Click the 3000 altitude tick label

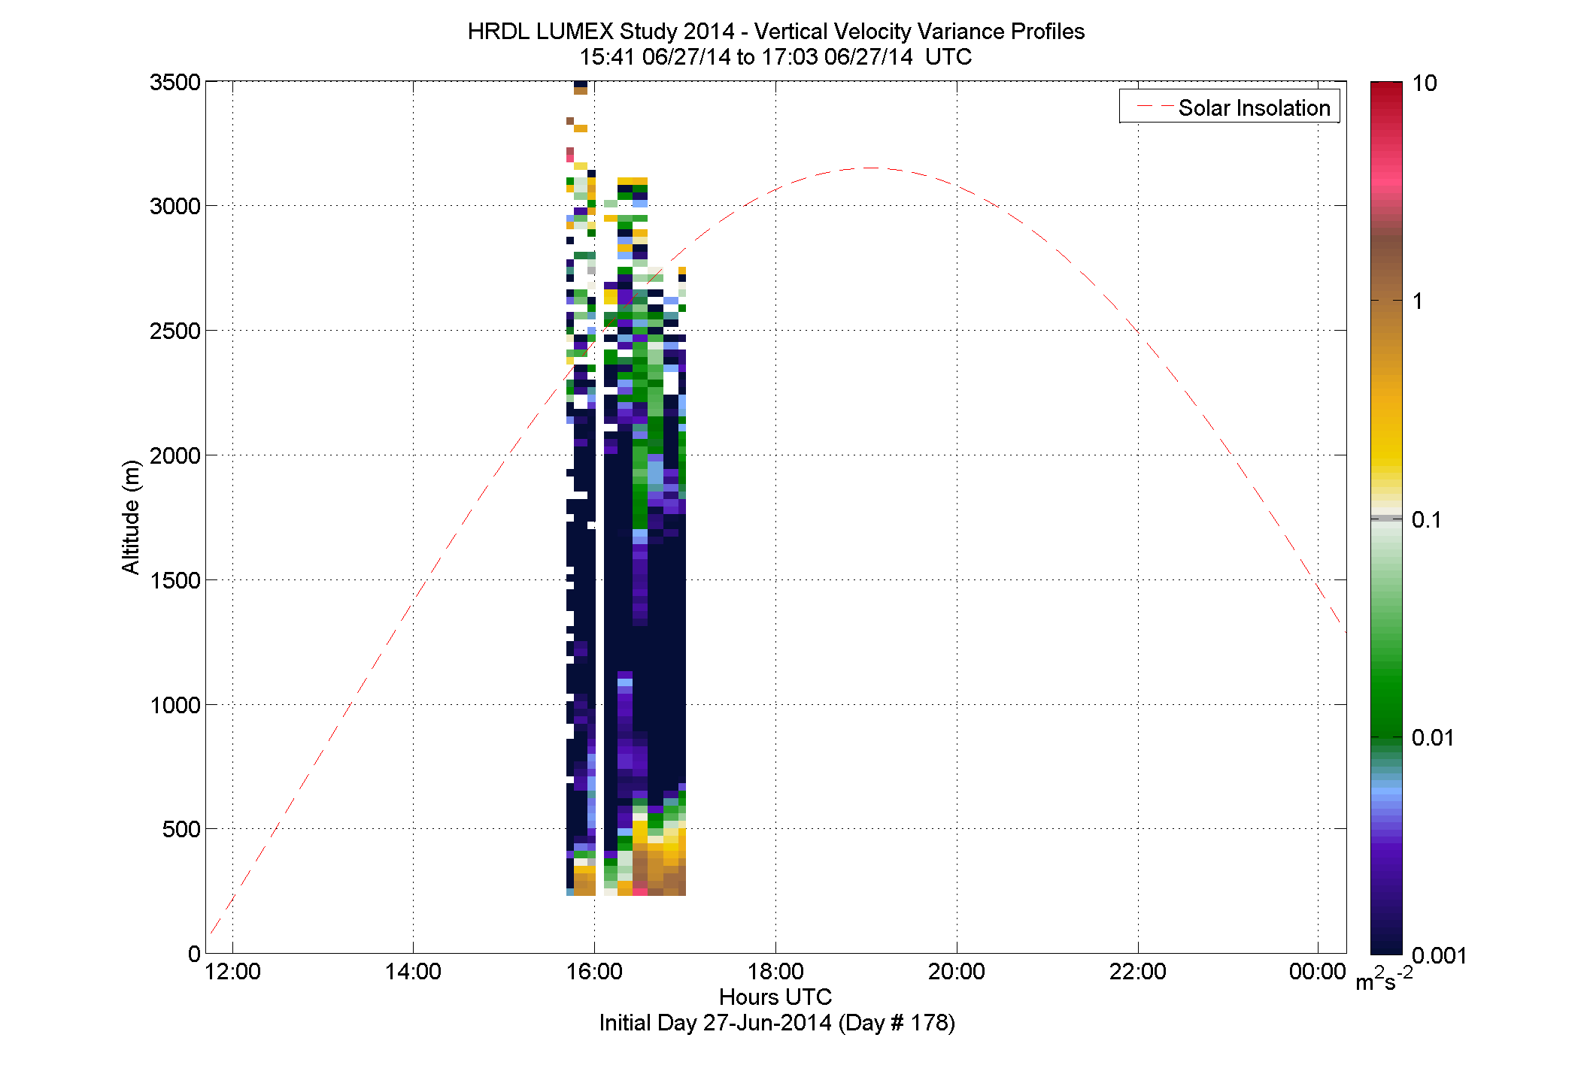pos(175,206)
